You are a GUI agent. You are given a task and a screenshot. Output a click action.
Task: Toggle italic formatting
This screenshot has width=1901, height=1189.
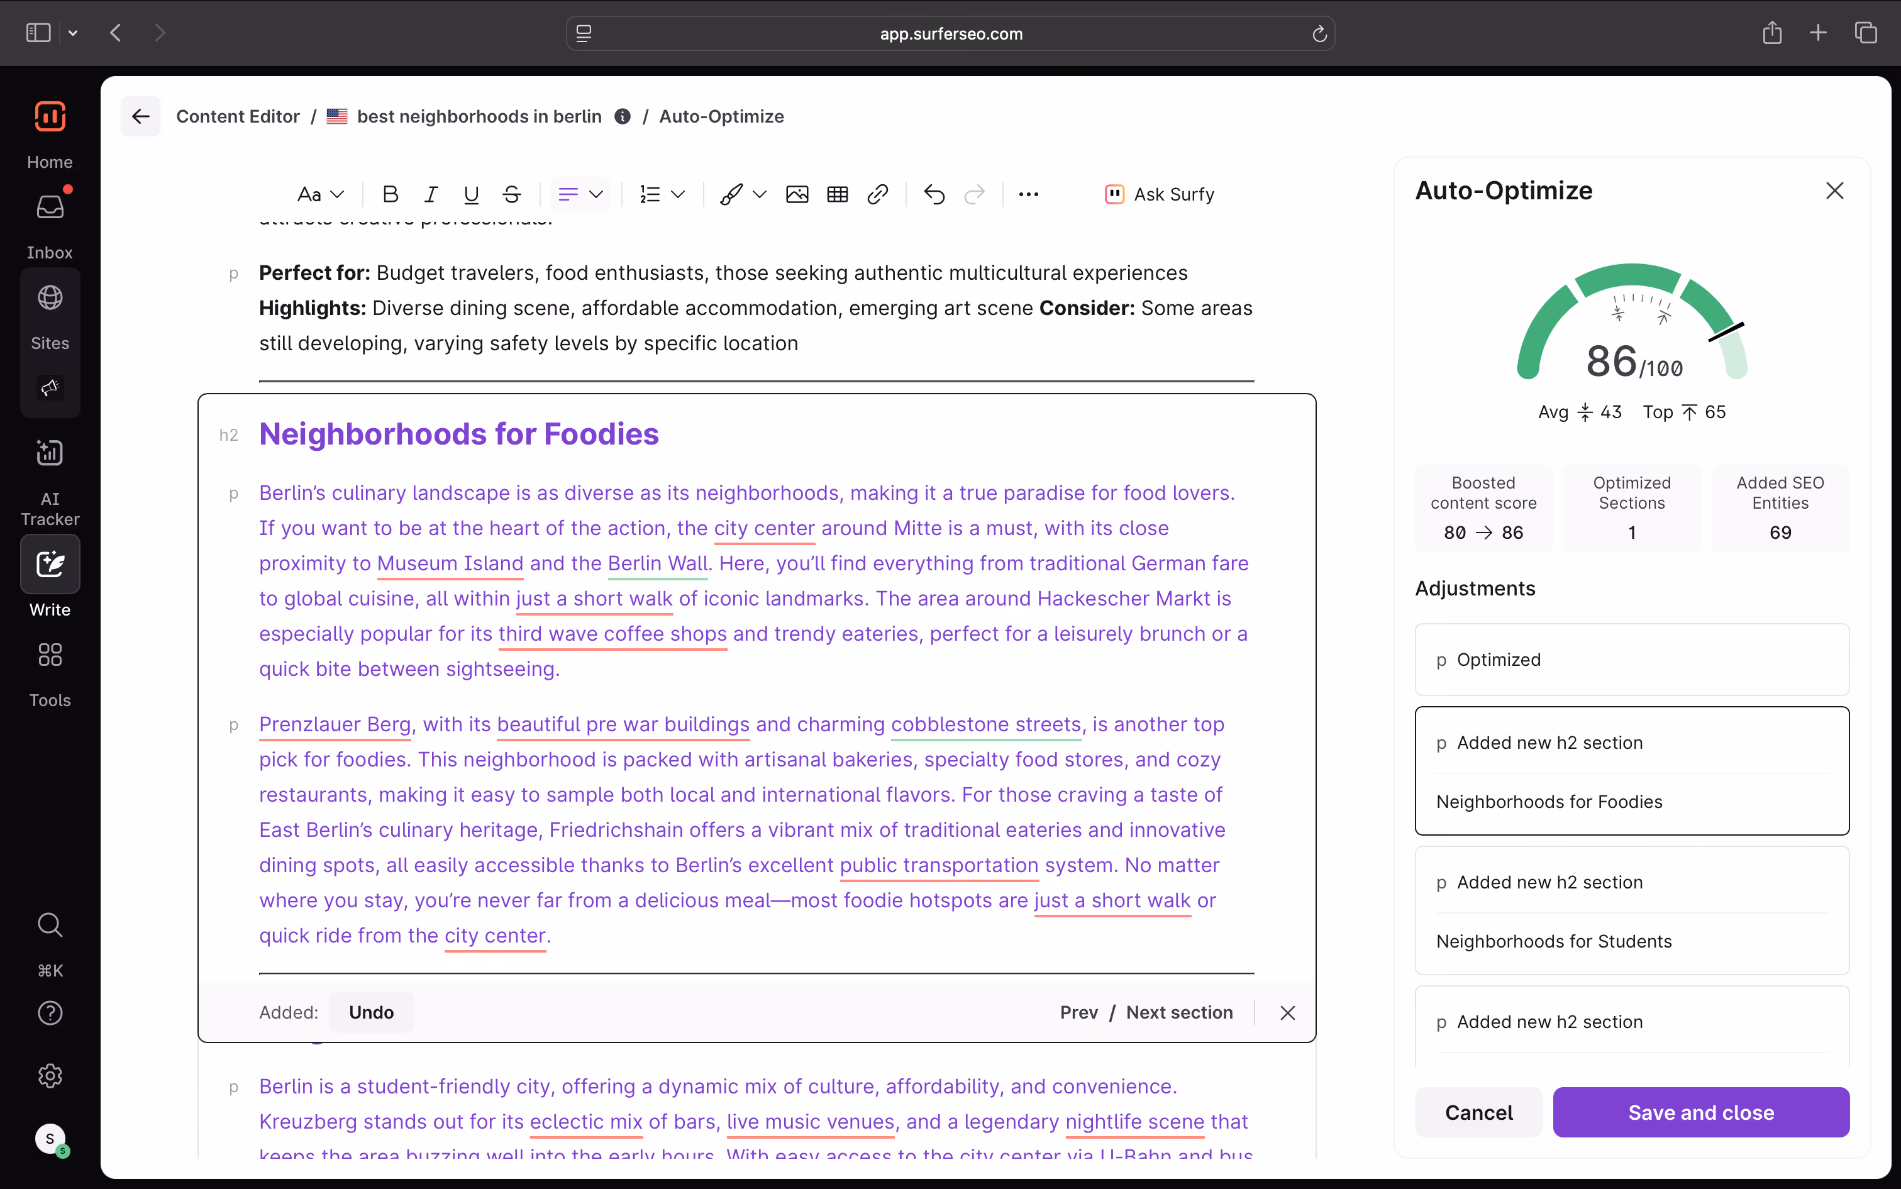[430, 194]
